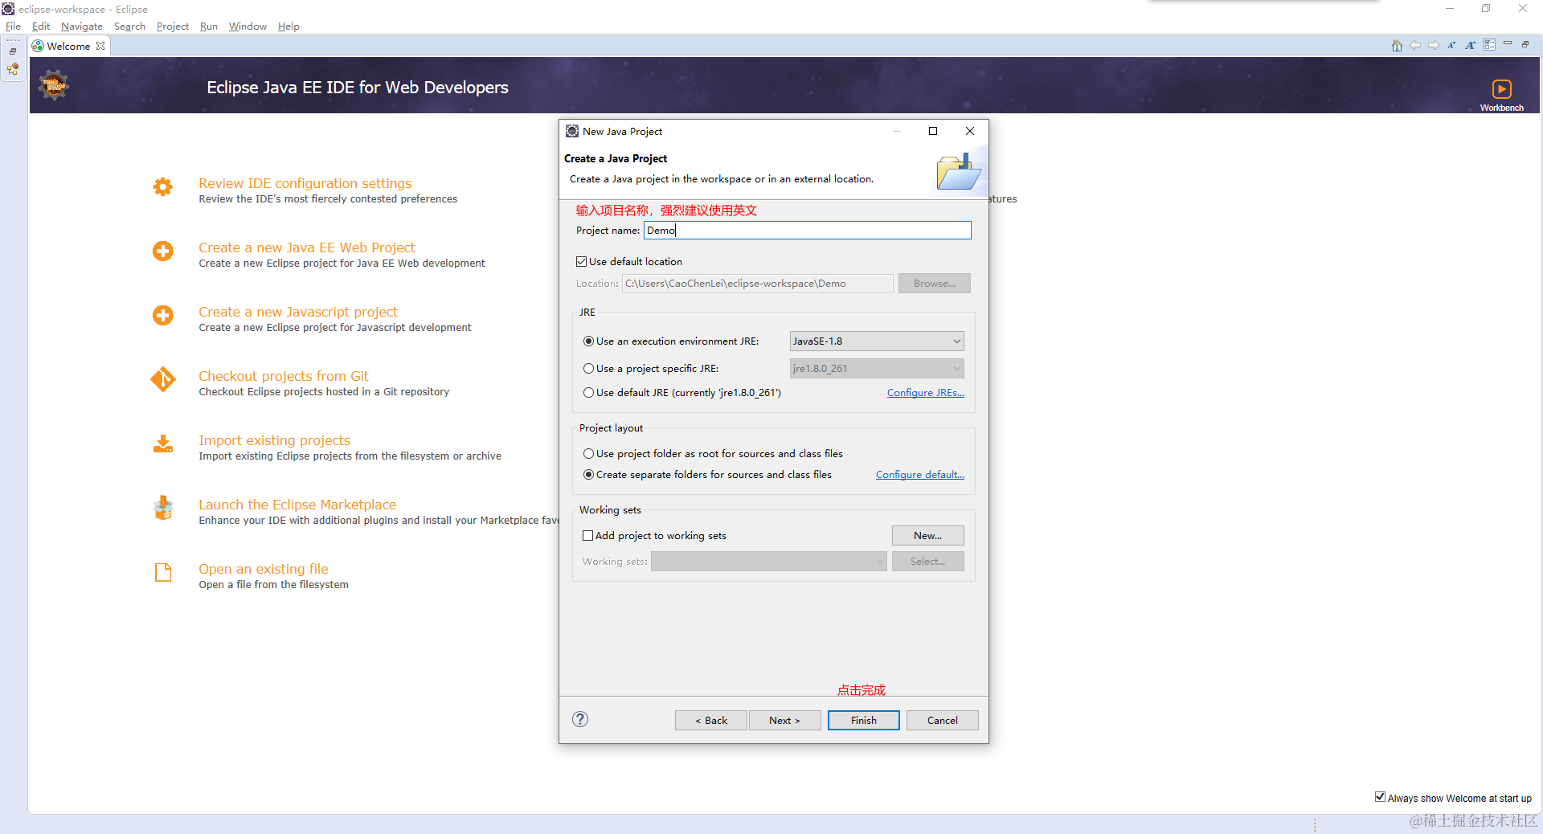The image size is (1543, 834).
Task: Switch to the Welcome tab
Action: pyautogui.click(x=68, y=46)
